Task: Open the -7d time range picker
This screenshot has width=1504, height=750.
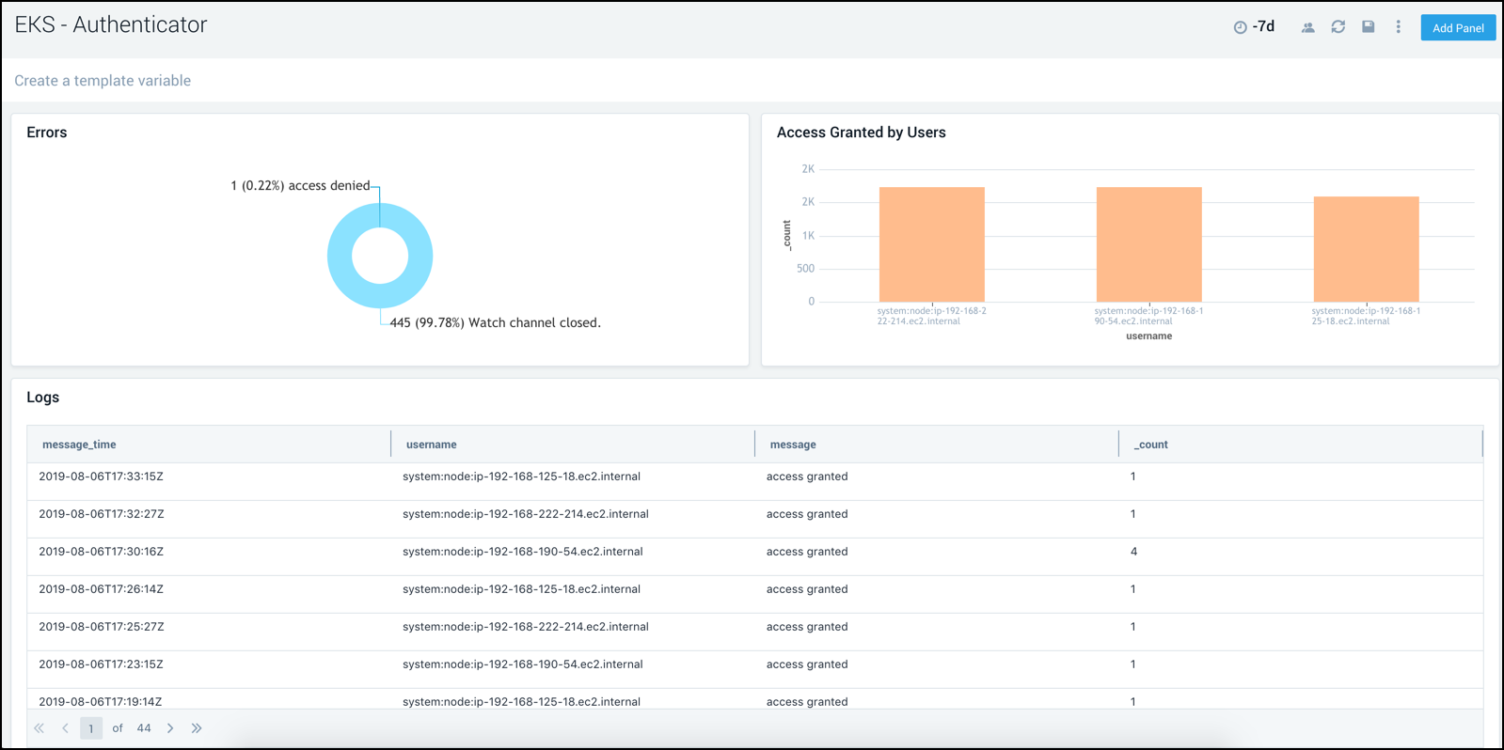Action: click(1255, 27)
